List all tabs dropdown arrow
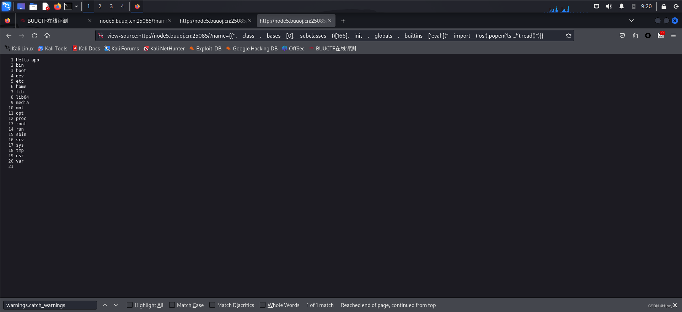 (632, 21)
